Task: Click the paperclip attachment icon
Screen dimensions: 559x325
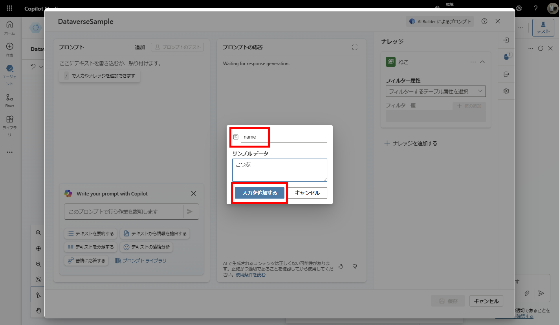Action: tap(527, 293)
